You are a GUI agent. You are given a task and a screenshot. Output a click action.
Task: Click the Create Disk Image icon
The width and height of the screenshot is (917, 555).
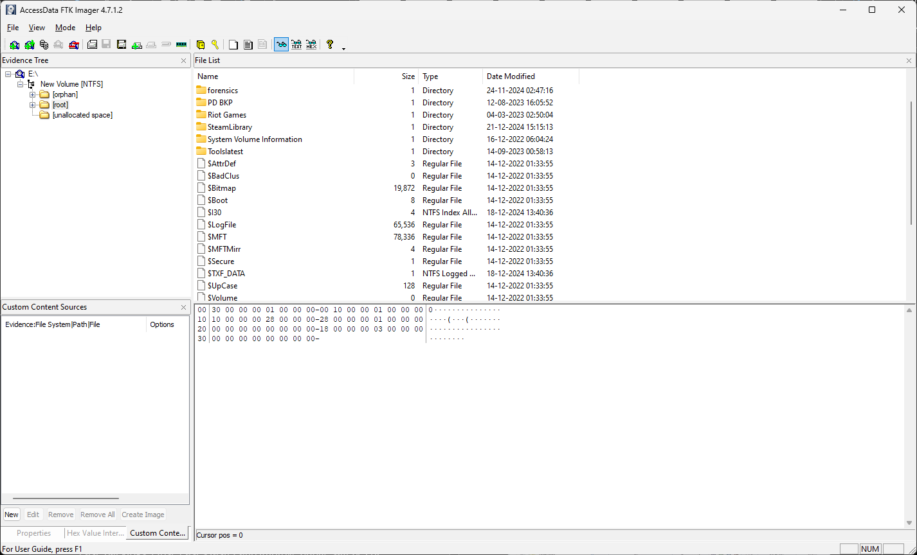(92, 45)
